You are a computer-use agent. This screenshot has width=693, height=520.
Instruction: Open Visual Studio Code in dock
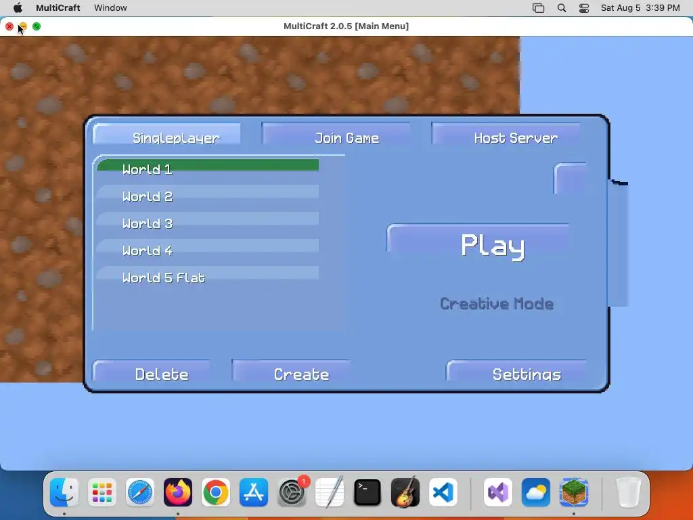click(443, 492)
